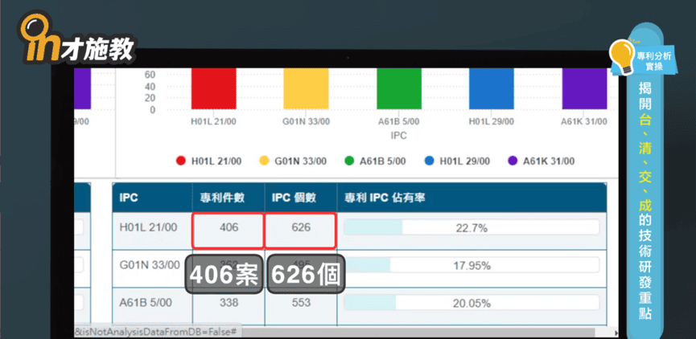Toggle the yellow G01N 33/00 legend dot

(x=264, y=161)
